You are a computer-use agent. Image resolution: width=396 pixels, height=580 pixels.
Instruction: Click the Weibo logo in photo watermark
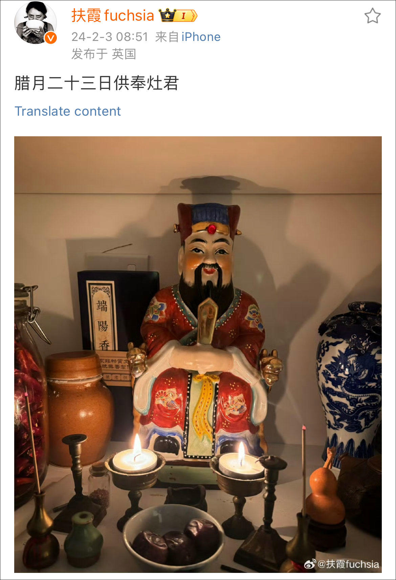[310, 564]
